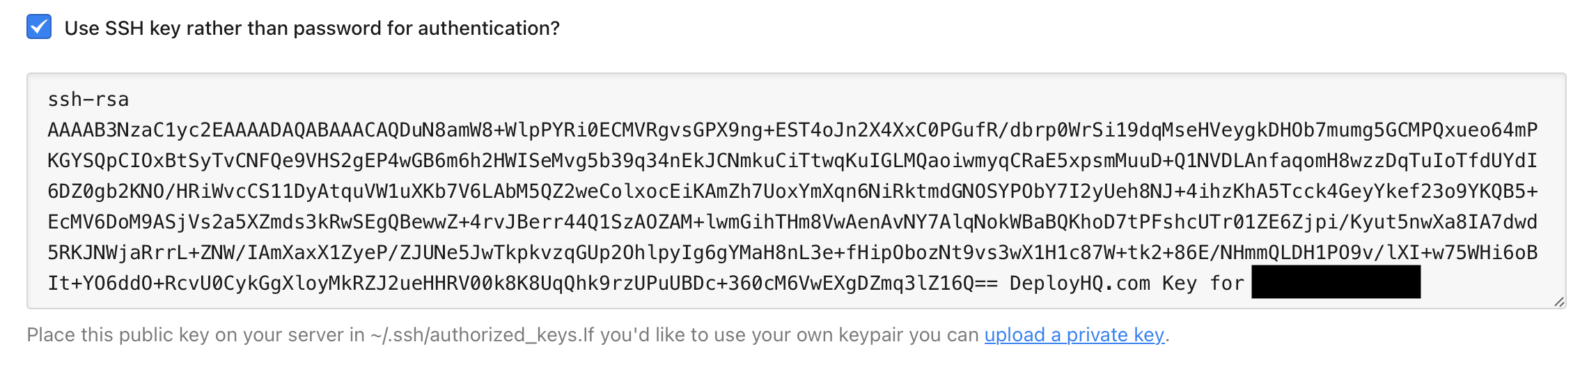1596x365 pixels.
Task: Click the blacked-out redacted block in the key
Action: click(1336, 282)
